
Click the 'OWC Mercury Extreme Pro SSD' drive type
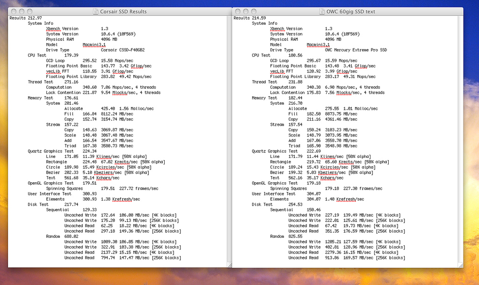[356, 50]
